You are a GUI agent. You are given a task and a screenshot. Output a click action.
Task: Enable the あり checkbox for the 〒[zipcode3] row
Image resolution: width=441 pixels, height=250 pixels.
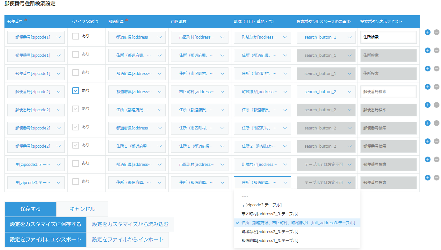pos(76,163)
